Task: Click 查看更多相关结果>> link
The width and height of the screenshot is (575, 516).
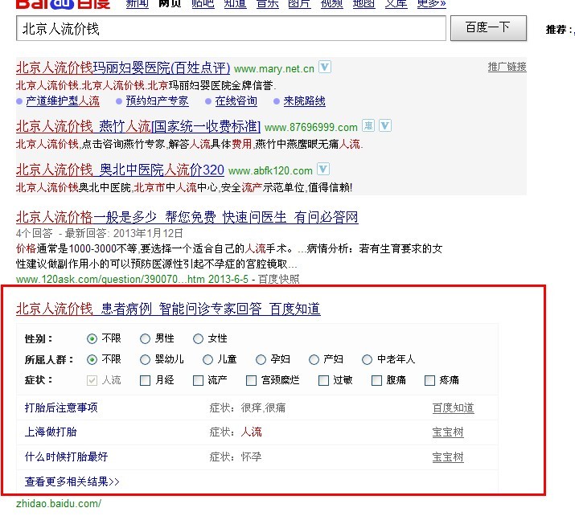Action: 72,481
